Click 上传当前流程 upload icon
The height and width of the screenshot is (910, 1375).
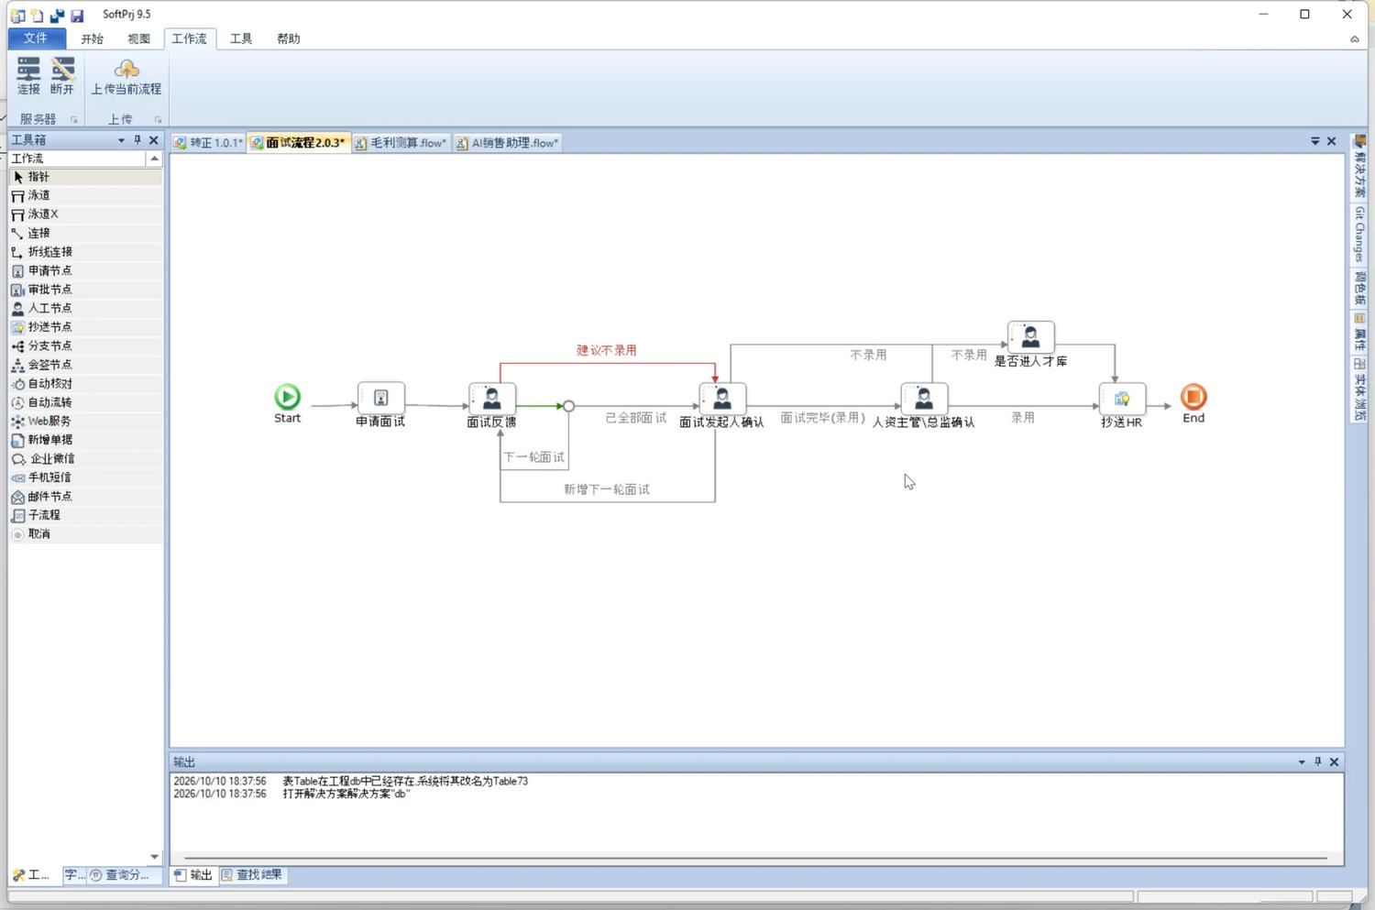pos(126,77)
